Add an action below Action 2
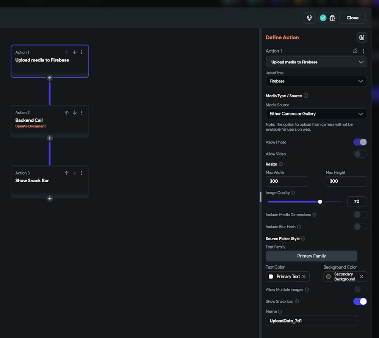This screenshot has width=379, height=338. click(50, 138)
